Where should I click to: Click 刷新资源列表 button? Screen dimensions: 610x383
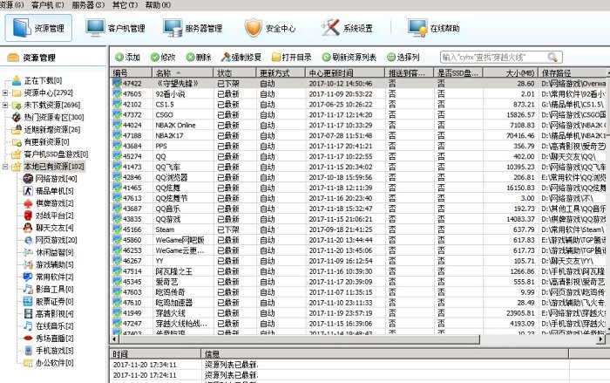point(349,57)
